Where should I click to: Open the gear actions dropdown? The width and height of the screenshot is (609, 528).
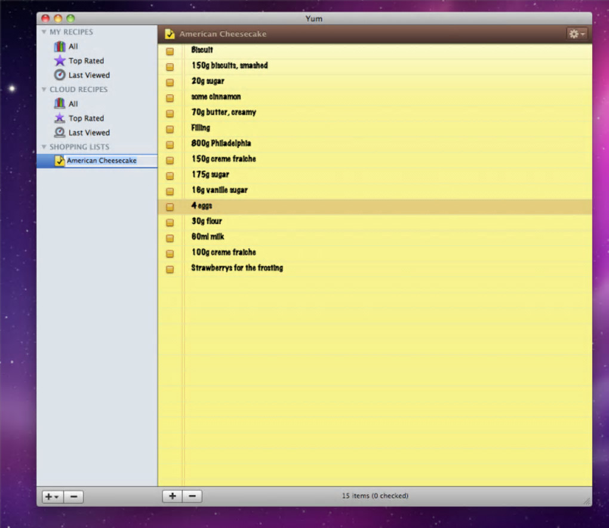pyautogui.click(x=577, y=34)
